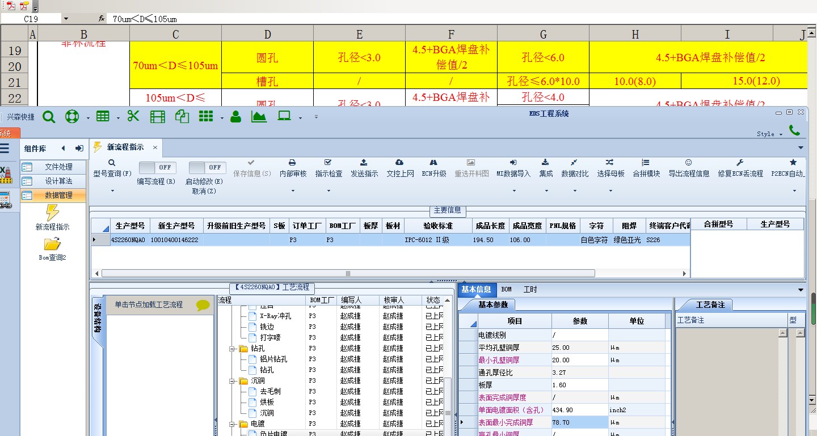This screenshot has height=436, width=817.
Task: Click 数据对比 compare button
Action: coord(575,168)
